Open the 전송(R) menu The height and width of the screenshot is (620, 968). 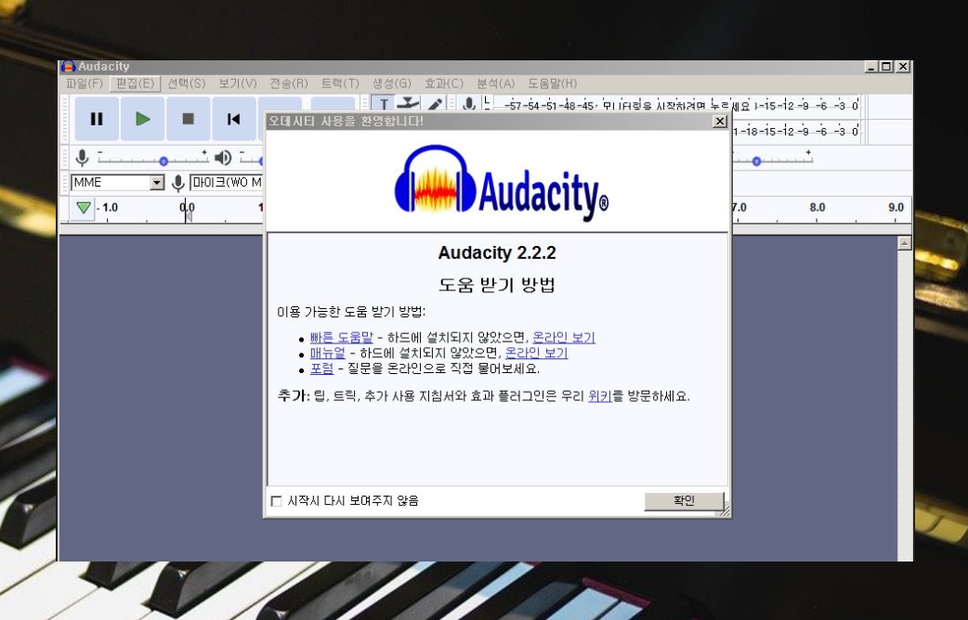(x=289, y=84)
